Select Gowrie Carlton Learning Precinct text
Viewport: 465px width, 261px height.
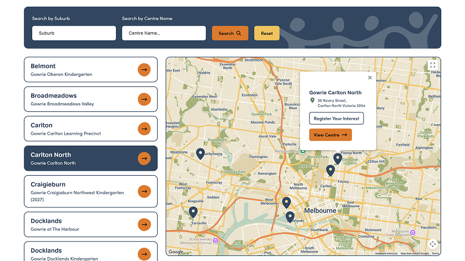[66, 134]
